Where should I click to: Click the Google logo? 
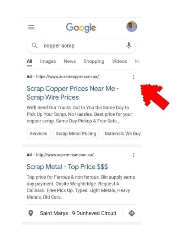coord(81,28)
